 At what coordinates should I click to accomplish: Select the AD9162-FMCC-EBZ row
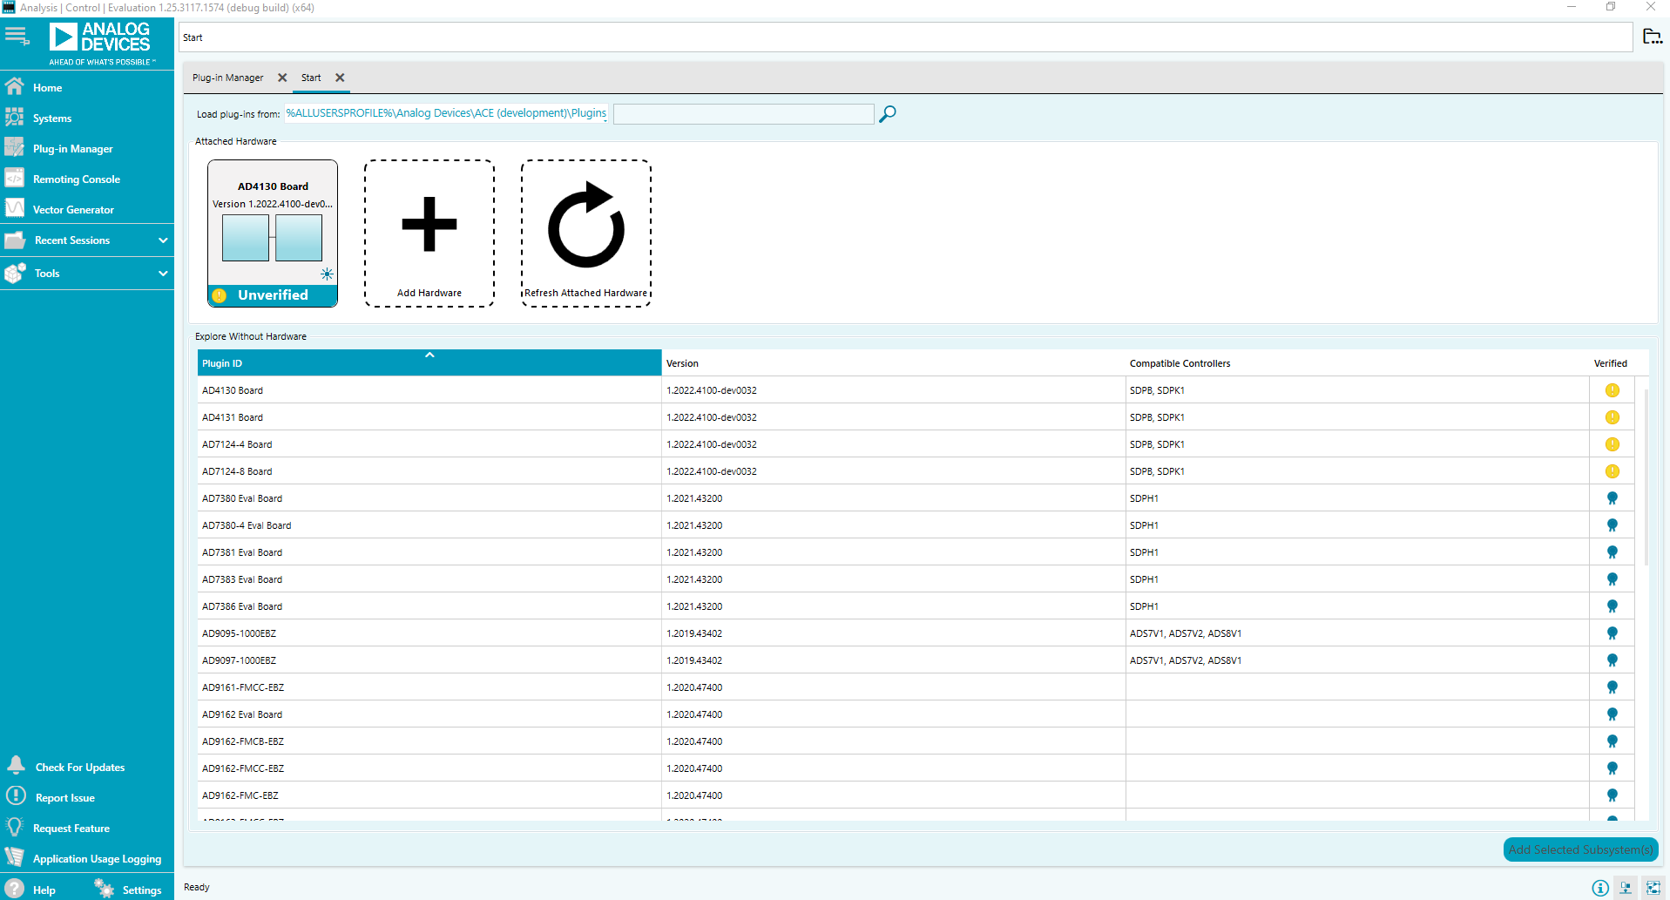pyautogui.click(x=916, y=768)
